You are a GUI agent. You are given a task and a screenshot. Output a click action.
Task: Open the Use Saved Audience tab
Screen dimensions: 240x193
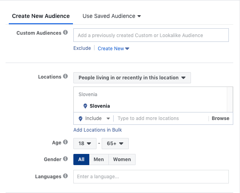112,16
